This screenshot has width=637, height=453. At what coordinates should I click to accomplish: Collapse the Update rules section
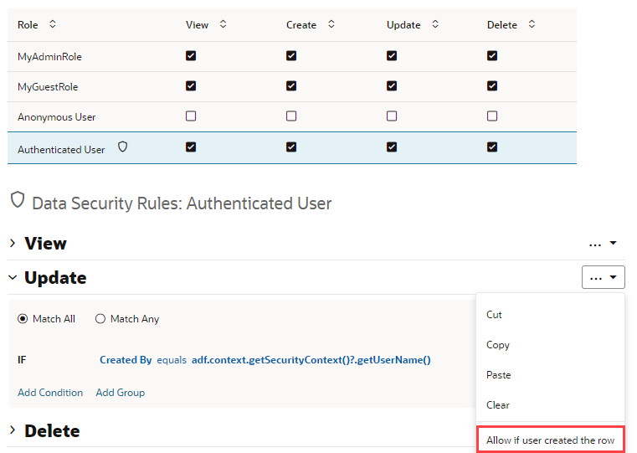(13, 277)
